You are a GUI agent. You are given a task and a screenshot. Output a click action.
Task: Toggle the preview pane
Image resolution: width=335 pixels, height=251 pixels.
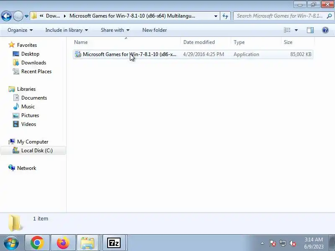point(310,30)
